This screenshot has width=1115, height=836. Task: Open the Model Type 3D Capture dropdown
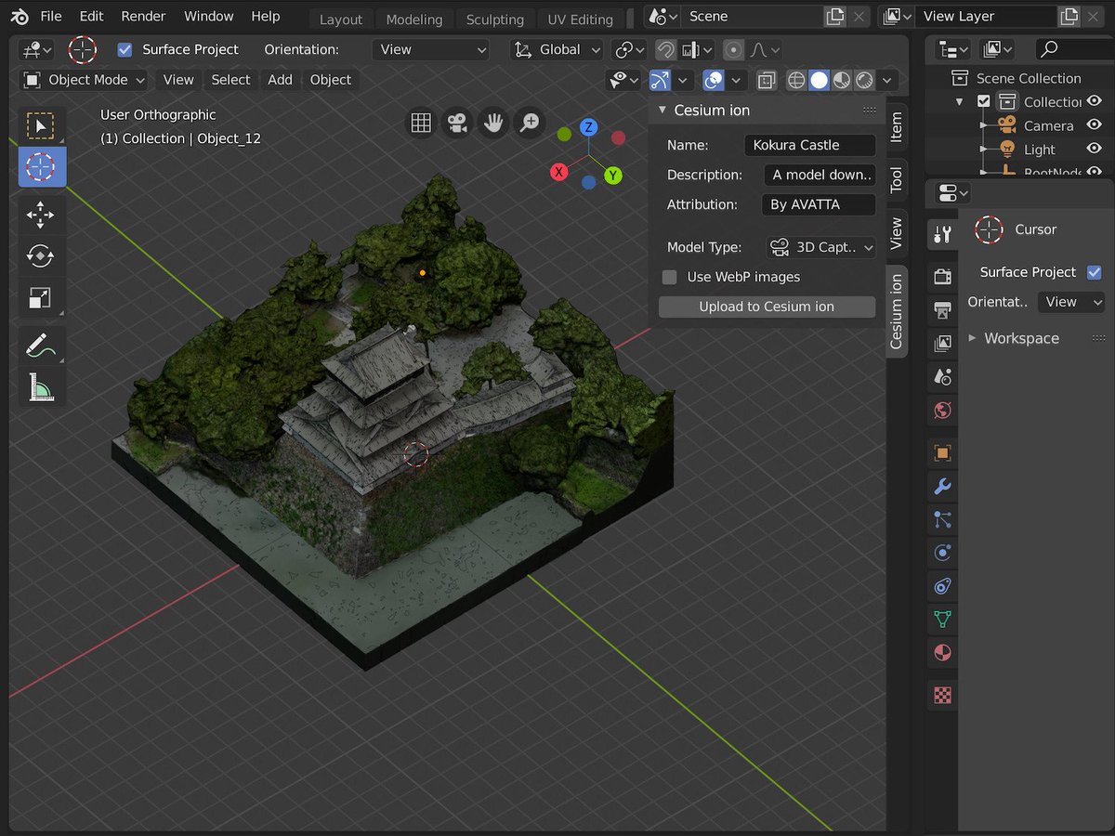click(821, 247)
